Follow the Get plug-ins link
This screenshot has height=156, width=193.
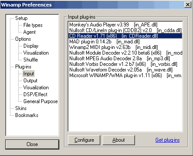pos(167,140)
